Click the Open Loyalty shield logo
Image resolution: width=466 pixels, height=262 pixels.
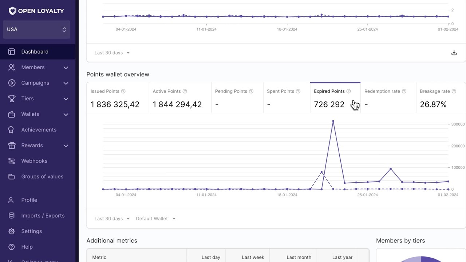click(x=12, y=11)
